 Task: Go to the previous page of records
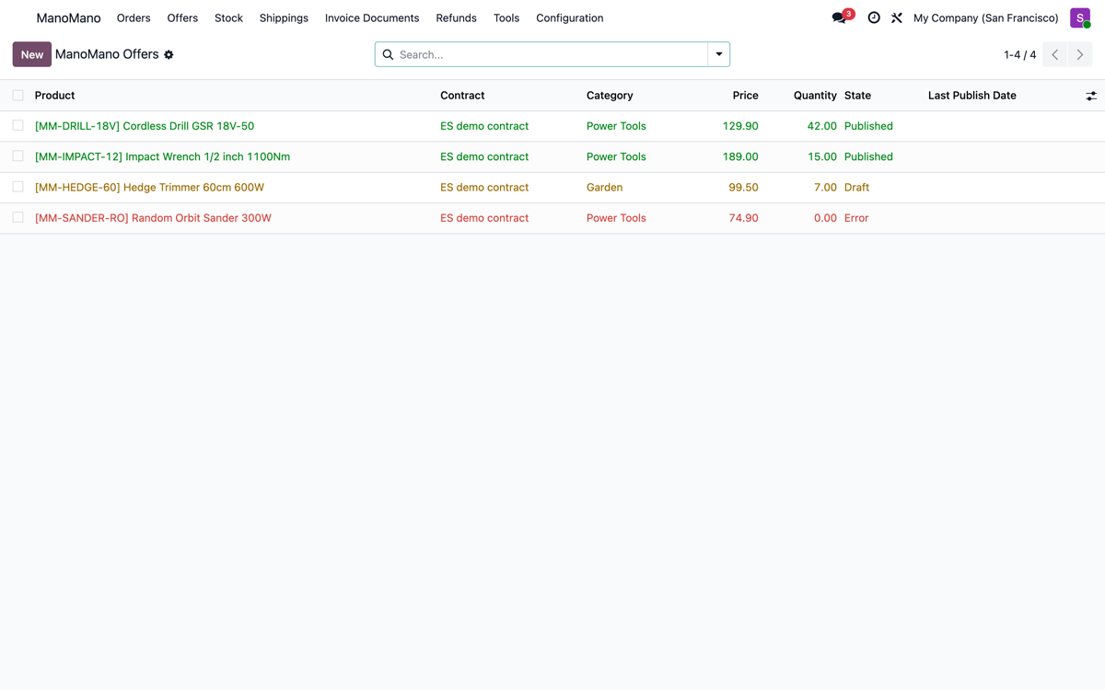click(x=1055, y=55)
